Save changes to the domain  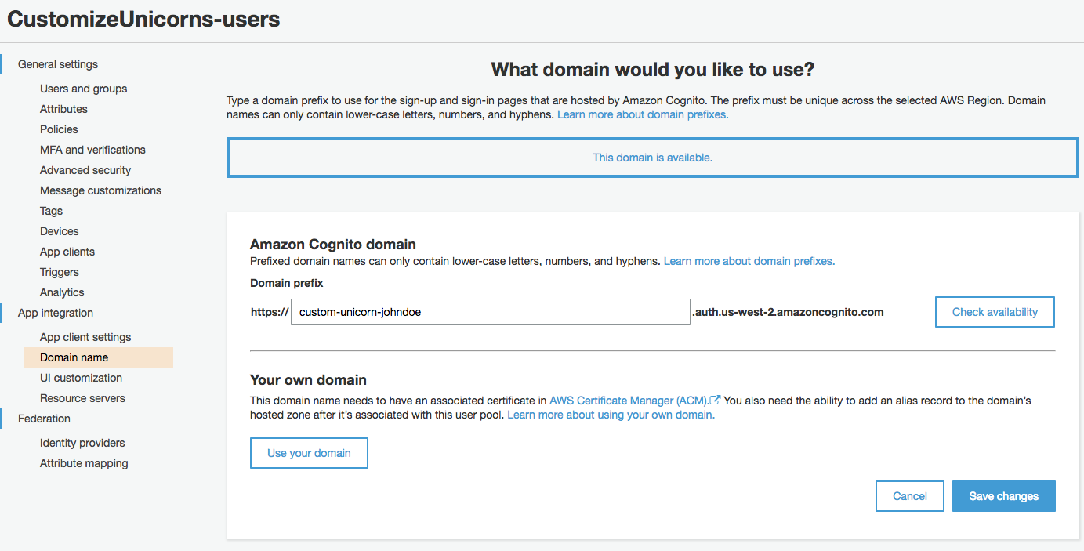1004,496
